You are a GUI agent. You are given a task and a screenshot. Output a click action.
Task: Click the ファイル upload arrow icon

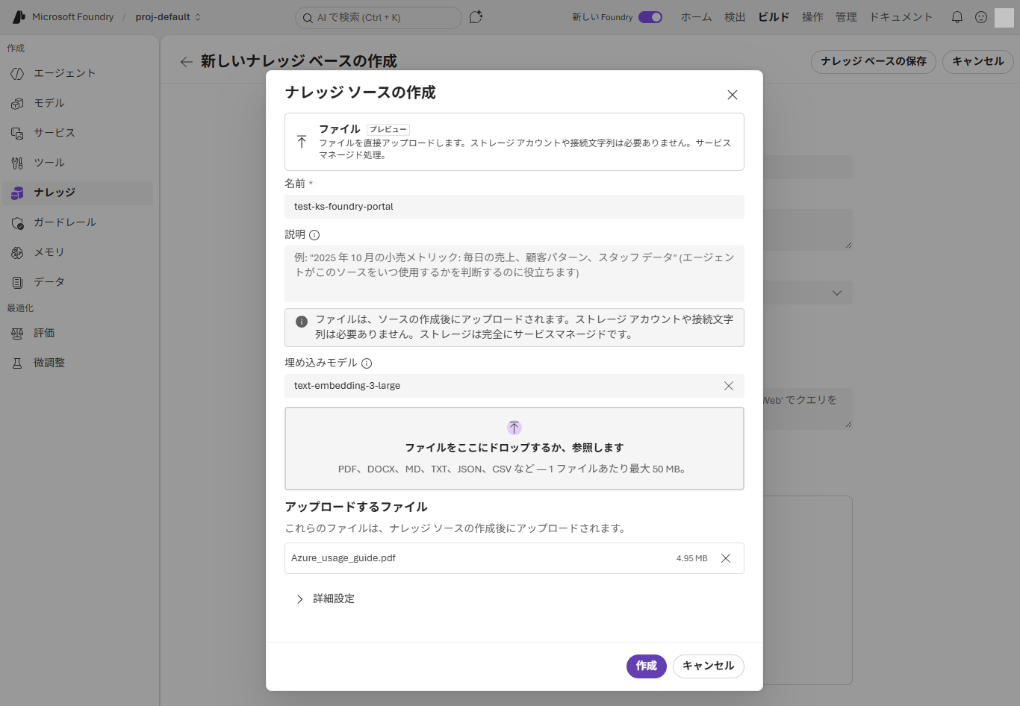tap(302, 142)
